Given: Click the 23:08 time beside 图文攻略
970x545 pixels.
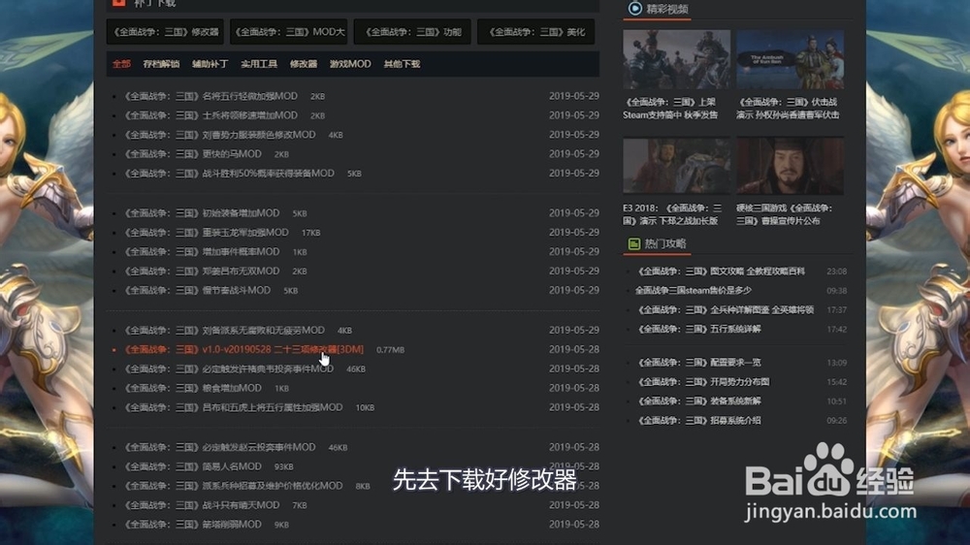Looking at the screenshot, I should click(x=837, y=272).
